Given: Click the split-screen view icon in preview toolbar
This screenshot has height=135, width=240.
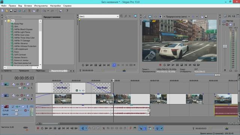Looking at the screenshot, I should 160,16.
